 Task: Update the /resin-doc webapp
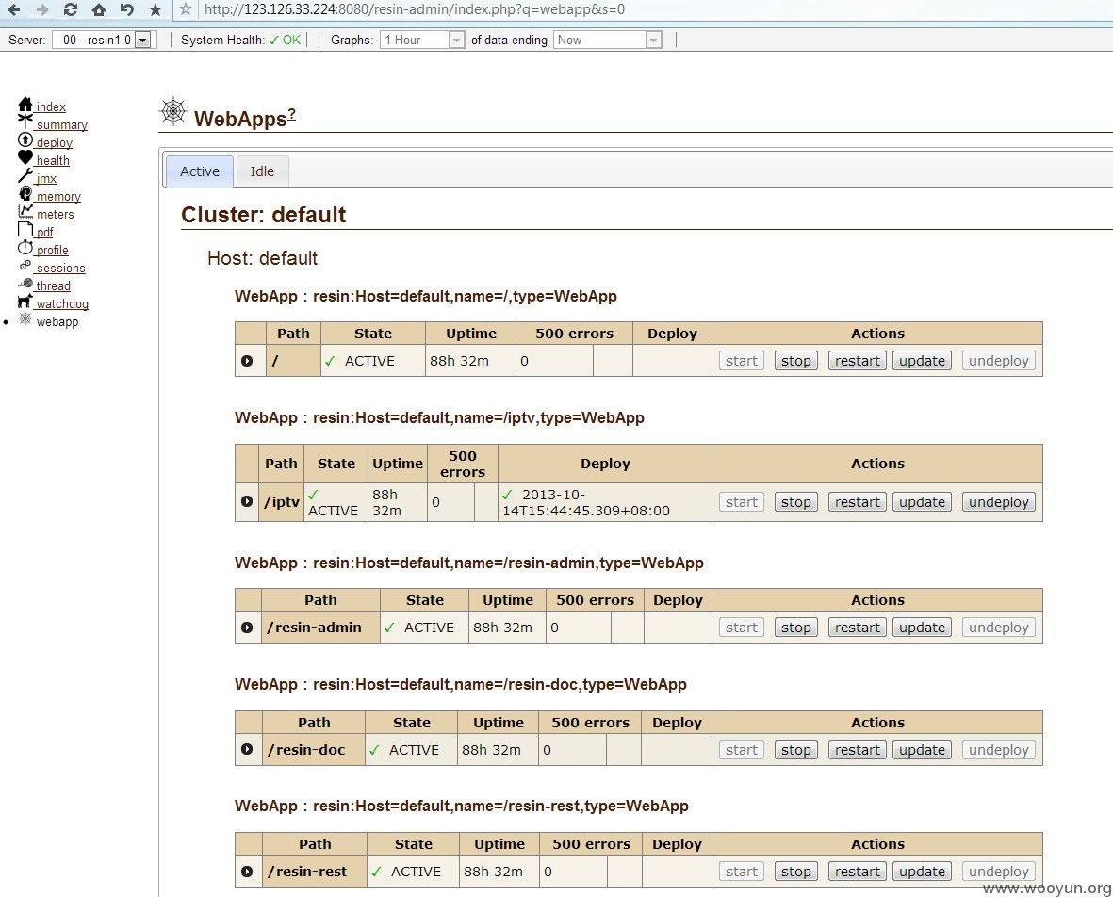click(x=922, y=749)
